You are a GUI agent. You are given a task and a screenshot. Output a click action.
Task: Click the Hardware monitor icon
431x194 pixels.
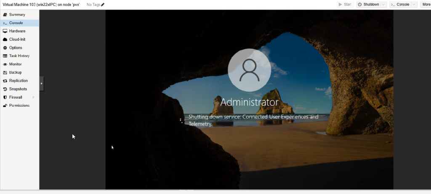[x=5, y=31]
